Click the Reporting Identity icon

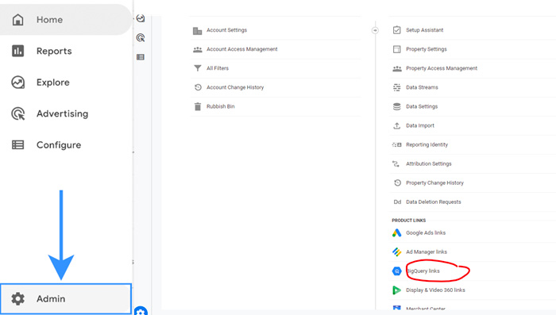pos(397,144)
